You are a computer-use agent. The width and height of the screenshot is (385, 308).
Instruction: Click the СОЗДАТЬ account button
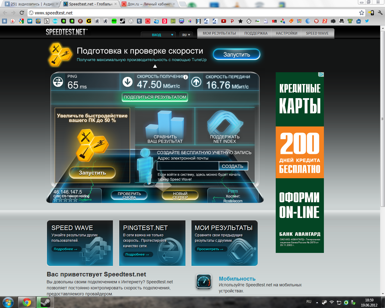233,166
